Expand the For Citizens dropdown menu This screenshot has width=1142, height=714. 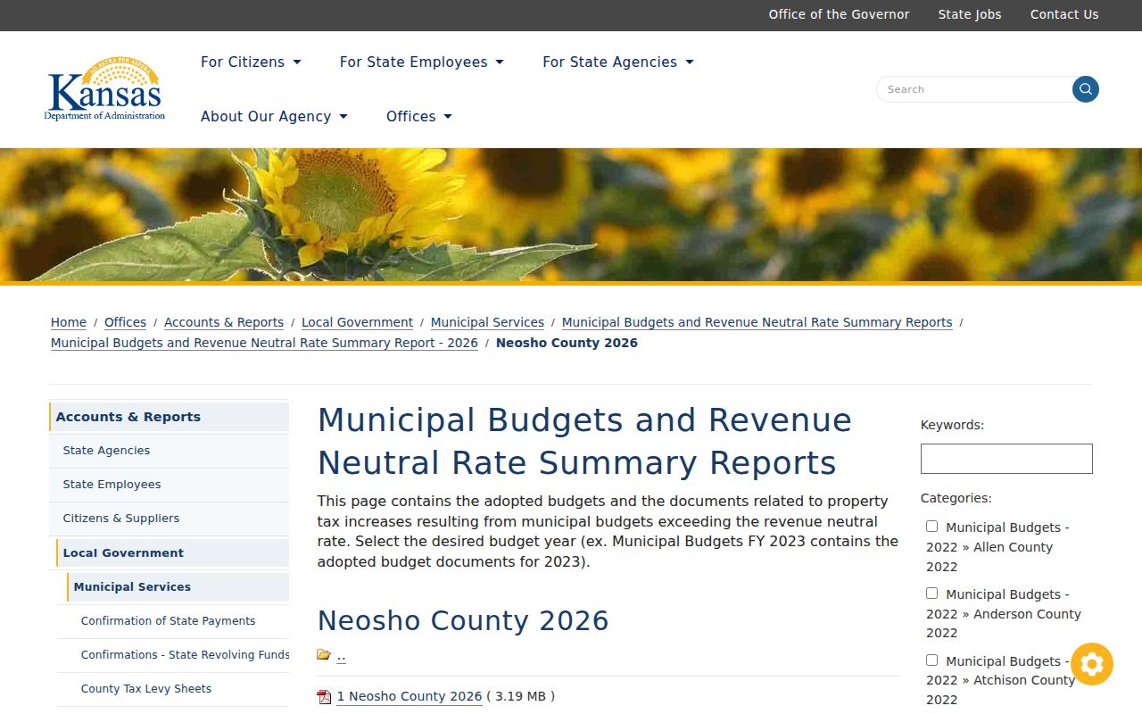click(251, 62)
